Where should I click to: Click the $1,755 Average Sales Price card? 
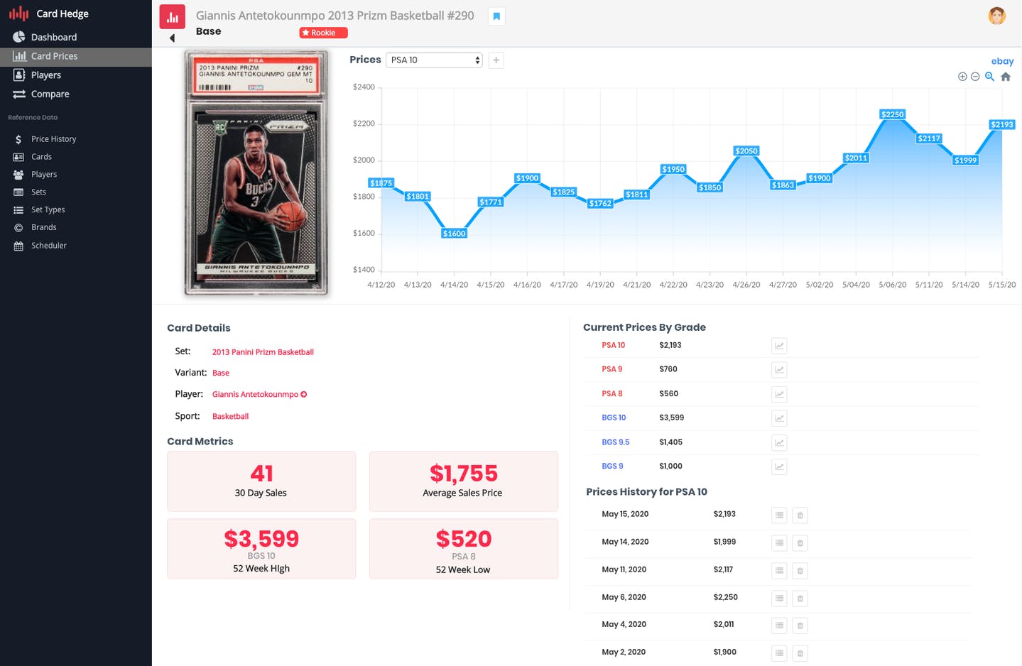coord(464,481)
